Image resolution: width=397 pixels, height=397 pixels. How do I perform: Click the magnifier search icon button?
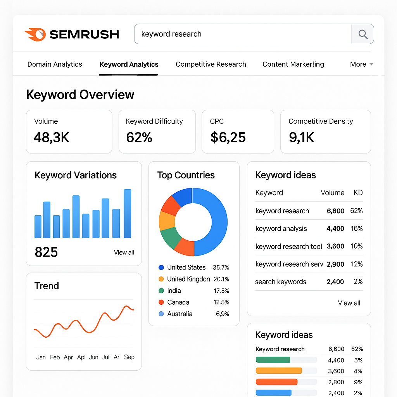coord(362,34)
